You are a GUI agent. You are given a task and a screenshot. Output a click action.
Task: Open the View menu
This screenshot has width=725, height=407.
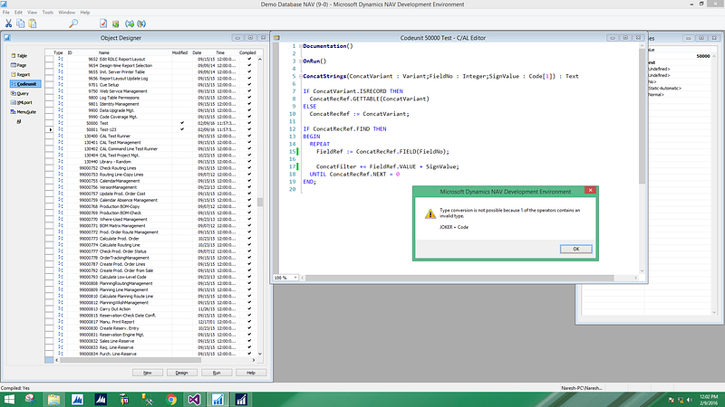coord(32,13)
